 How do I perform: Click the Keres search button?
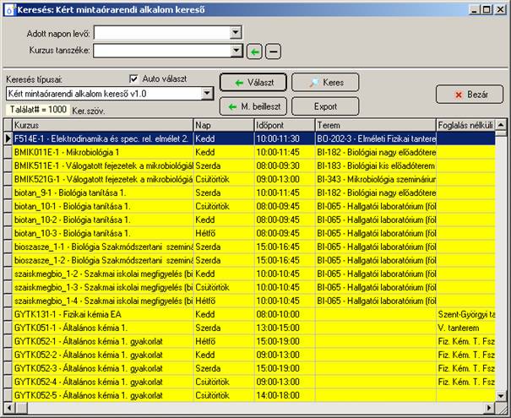[x=325, y=83]
